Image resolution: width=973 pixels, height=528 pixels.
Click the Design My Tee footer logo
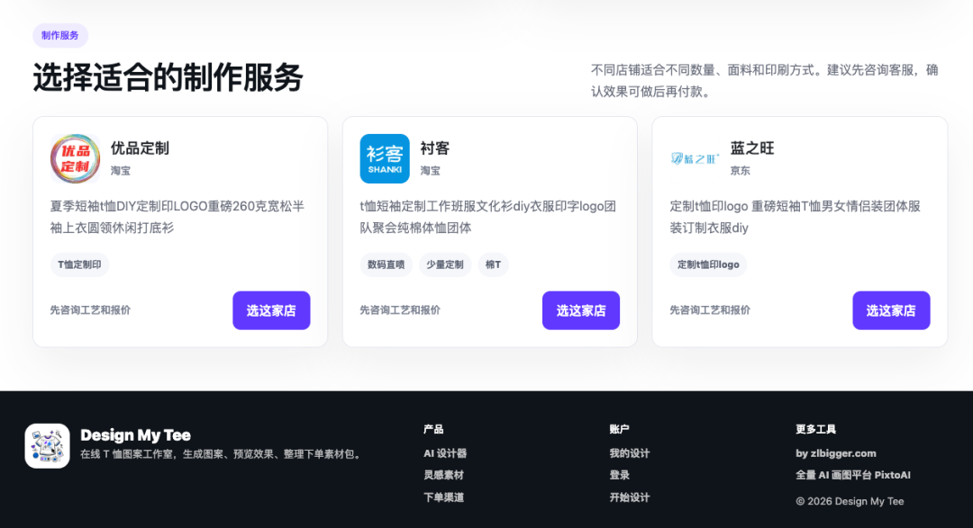[47, 445]
